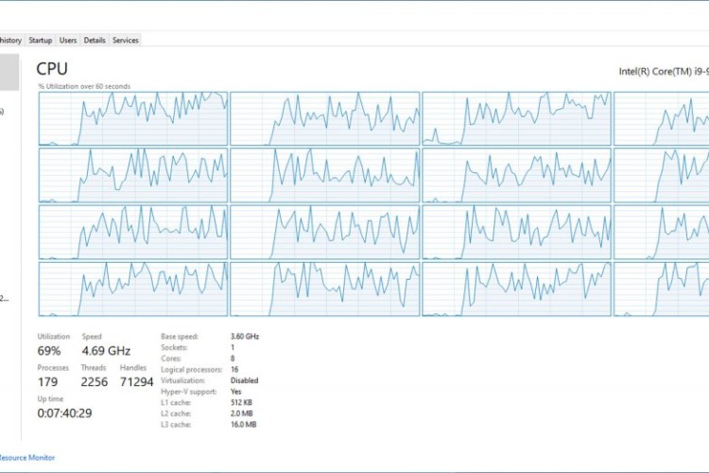Click the Utilization label
This screenshot has height=473, width=709.
coord(54,337)
